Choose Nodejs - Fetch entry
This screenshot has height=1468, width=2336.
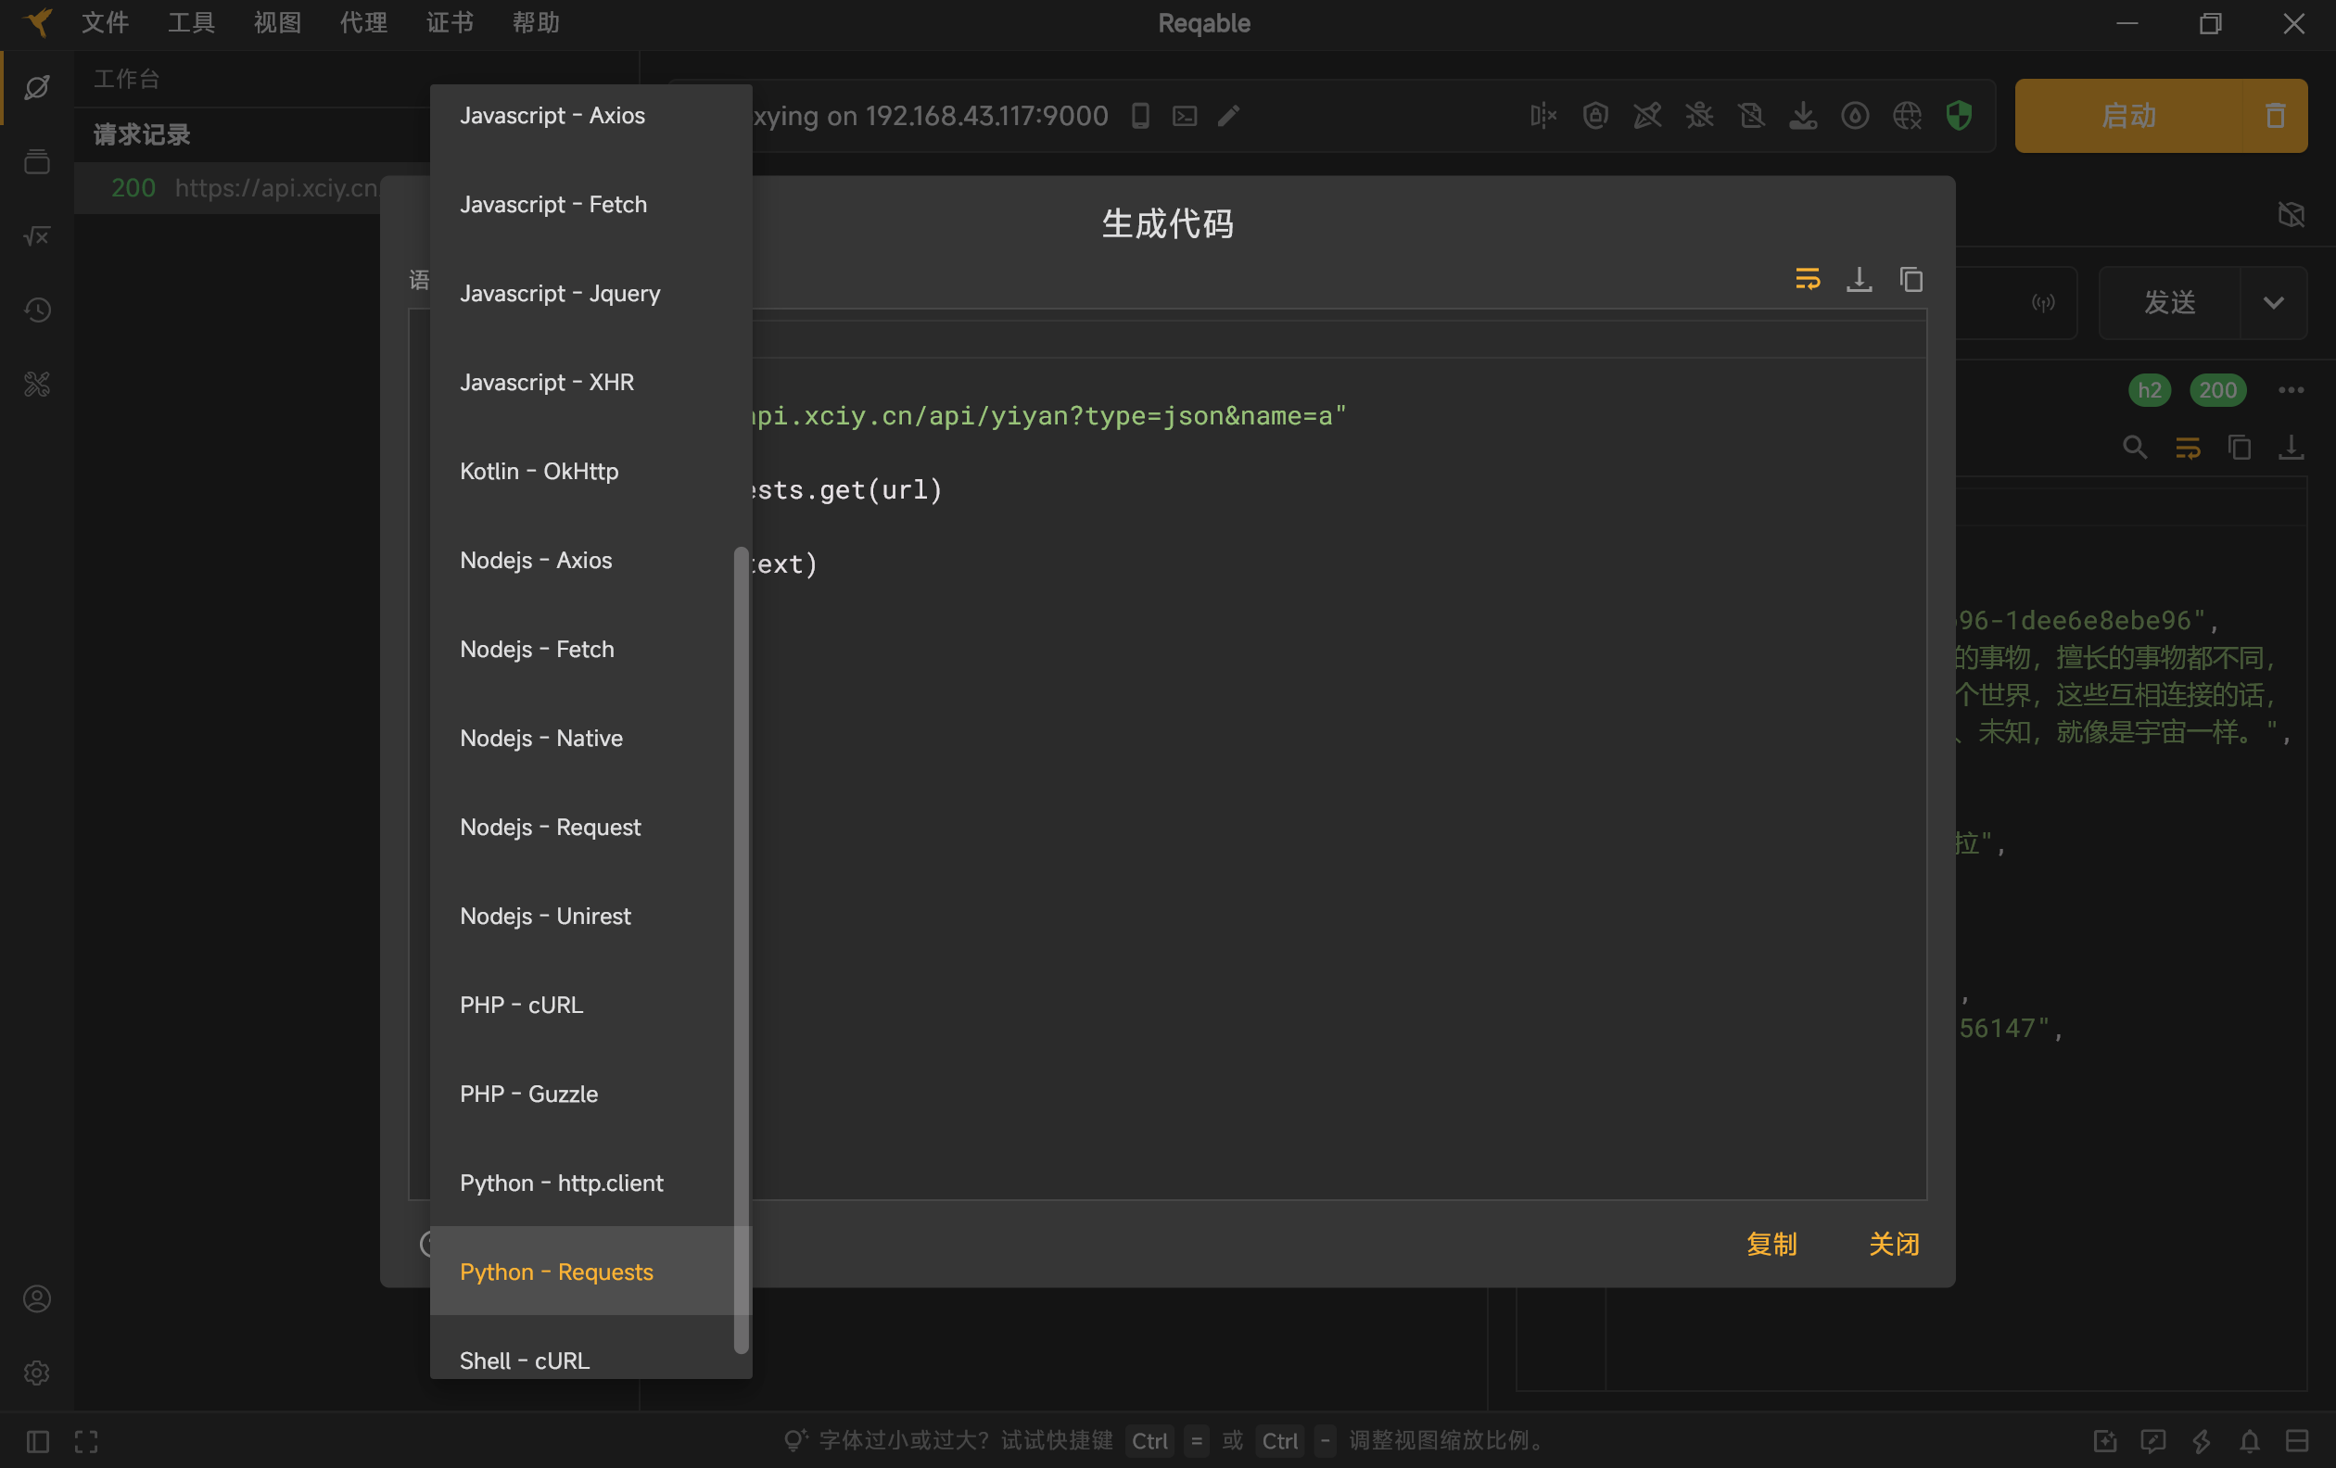590,650
